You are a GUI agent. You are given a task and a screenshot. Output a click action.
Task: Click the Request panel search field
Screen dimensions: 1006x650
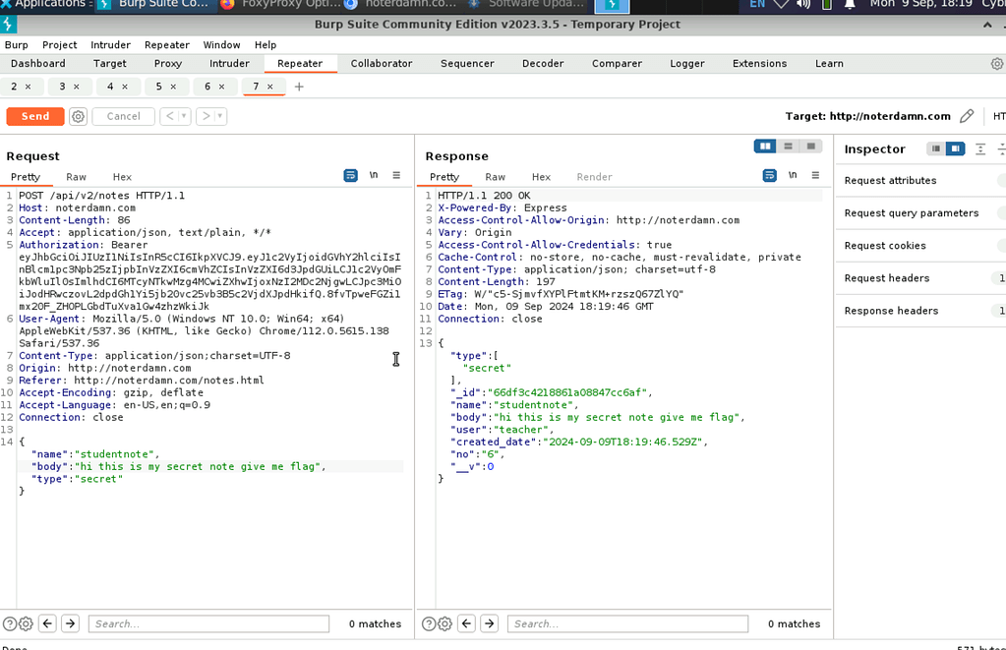[208, 623]
